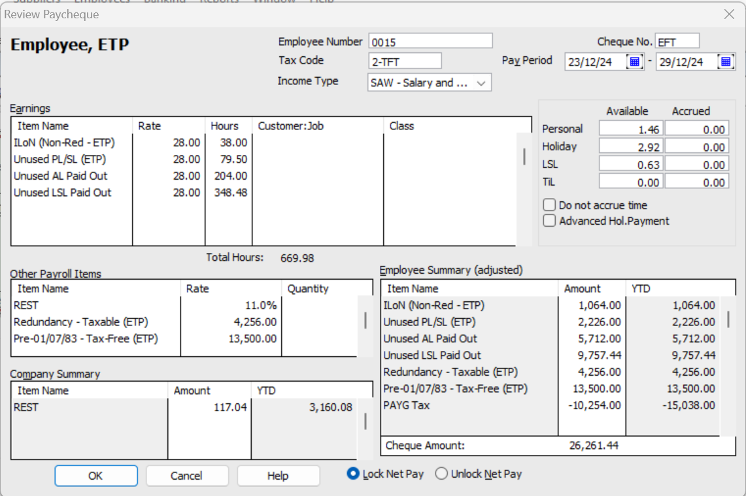Click Personal accrued hours field

coord(697,129)
